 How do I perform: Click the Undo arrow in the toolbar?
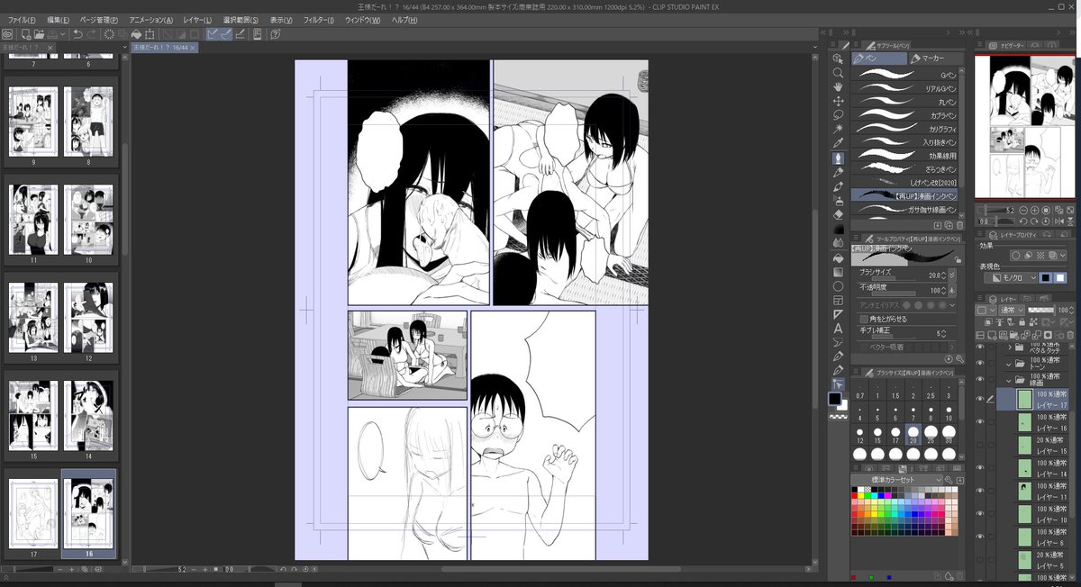pos(78,34)
